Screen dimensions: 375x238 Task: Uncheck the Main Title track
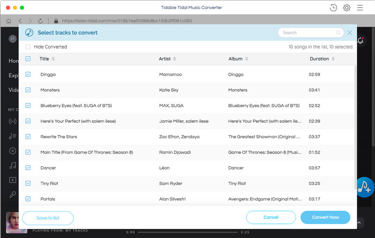(28, 152)
